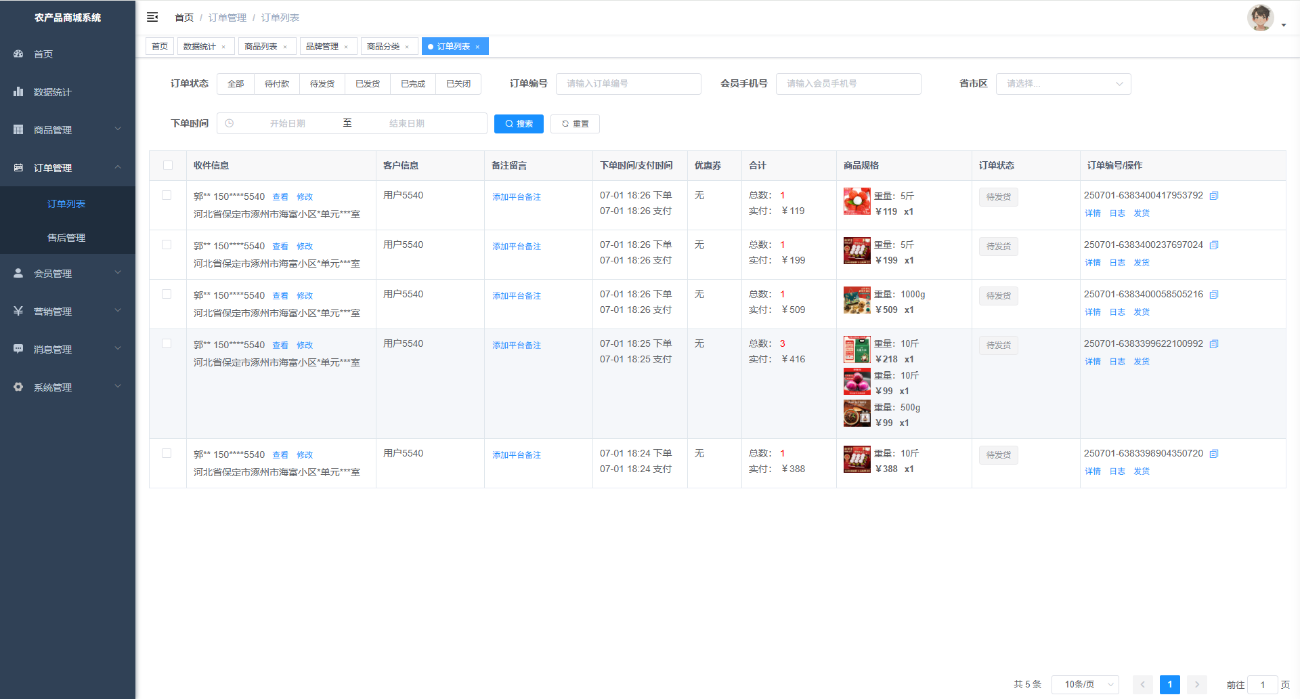Viewport: 1300px width, 699px height.
Task: Close the 商品分类 tab using x icon
Action: point(407,47)
